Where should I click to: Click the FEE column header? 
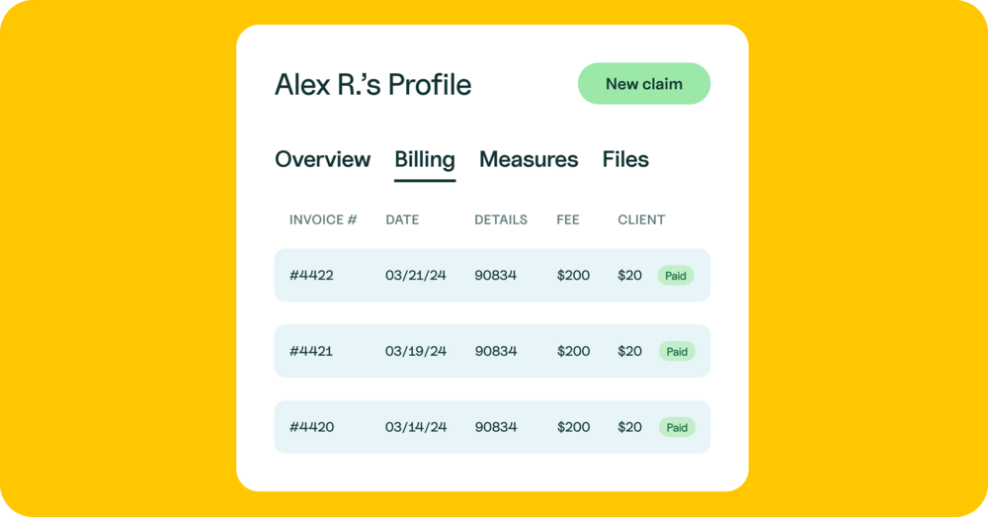point(568,219)
